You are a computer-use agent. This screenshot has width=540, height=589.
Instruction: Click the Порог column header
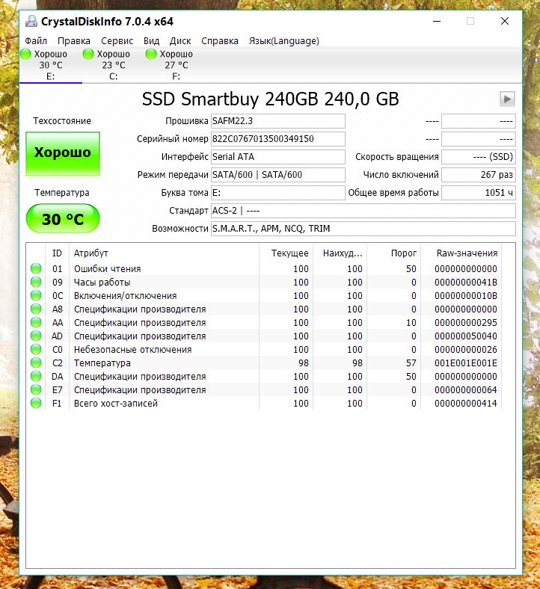[x=394, y=253]
